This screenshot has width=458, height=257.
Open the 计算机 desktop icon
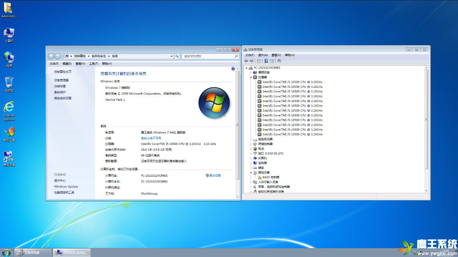click(9, 35)
